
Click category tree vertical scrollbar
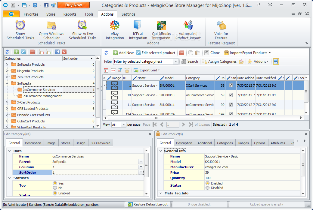pos(98,89)
